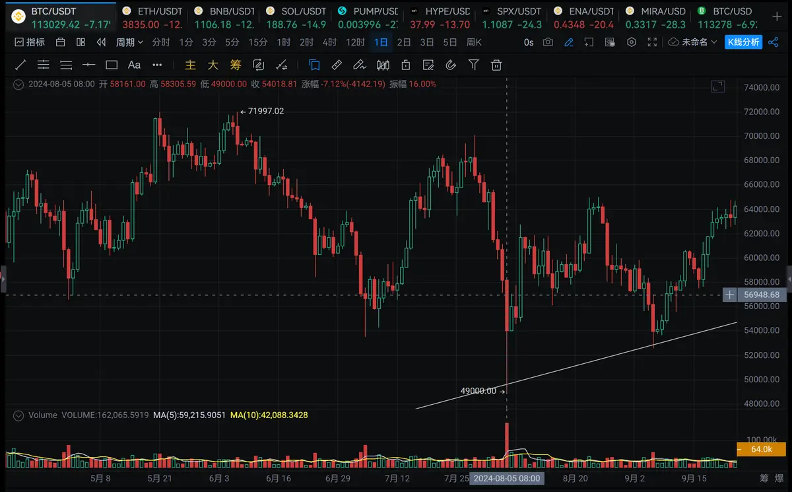Click the 0s countdown indicator
This screenshot has height=492, width=792.
(x=529, y=42)
